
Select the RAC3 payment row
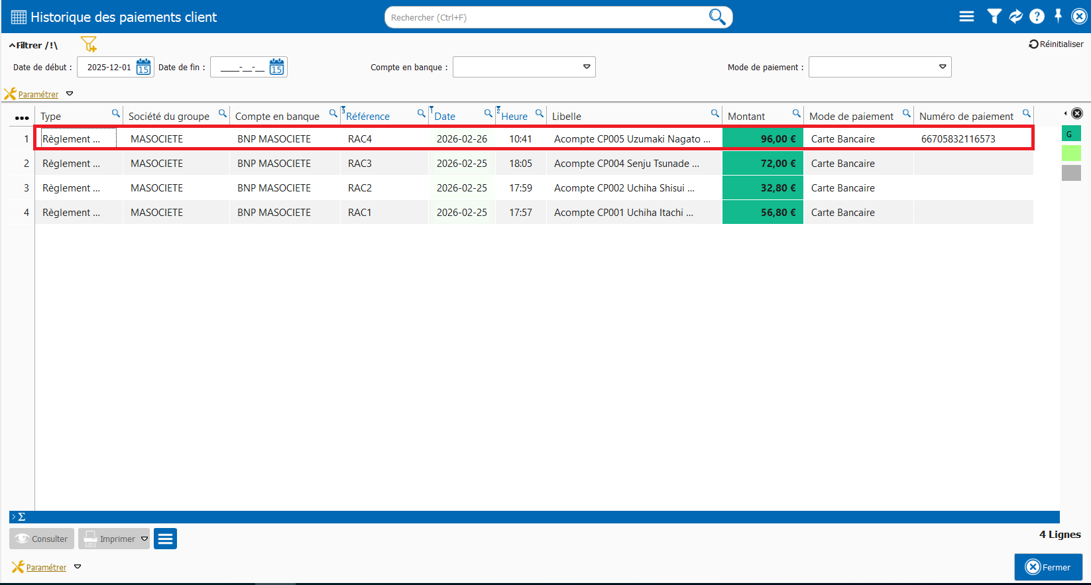[360, 164]
